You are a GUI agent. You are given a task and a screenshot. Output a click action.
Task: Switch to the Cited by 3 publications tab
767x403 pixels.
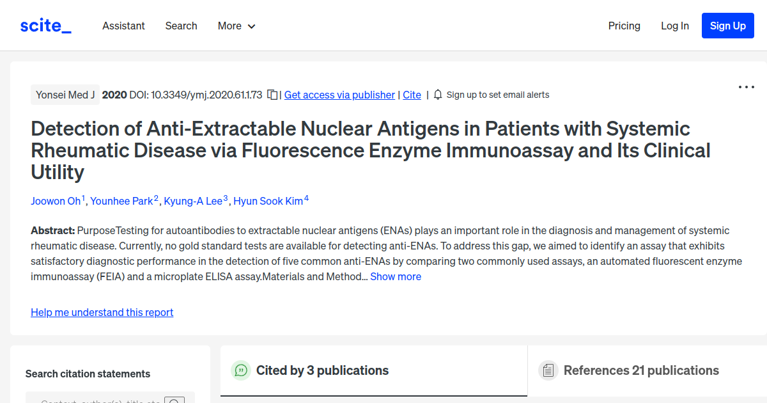[322, 370]
